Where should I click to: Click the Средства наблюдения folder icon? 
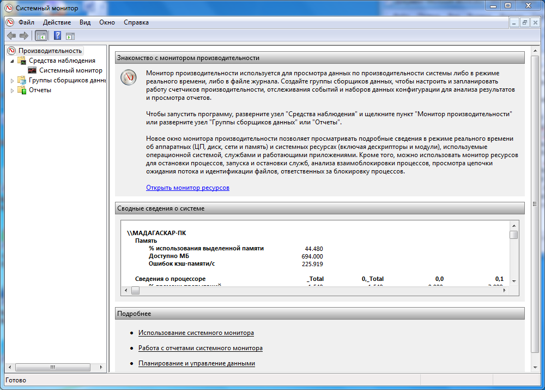[22, 61]
